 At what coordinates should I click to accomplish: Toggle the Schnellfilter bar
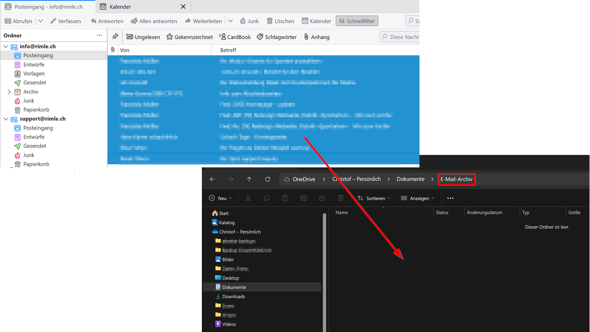pyautogui.click(x=357, y=21)
